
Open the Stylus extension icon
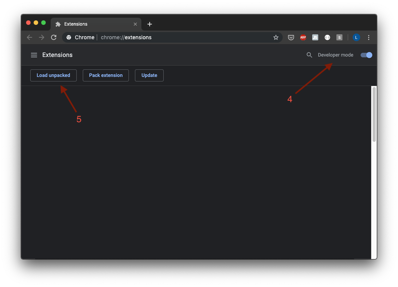coord(339,37)
